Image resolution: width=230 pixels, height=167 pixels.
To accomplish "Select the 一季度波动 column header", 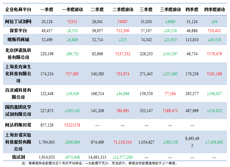I will click(x=72, y=10).
